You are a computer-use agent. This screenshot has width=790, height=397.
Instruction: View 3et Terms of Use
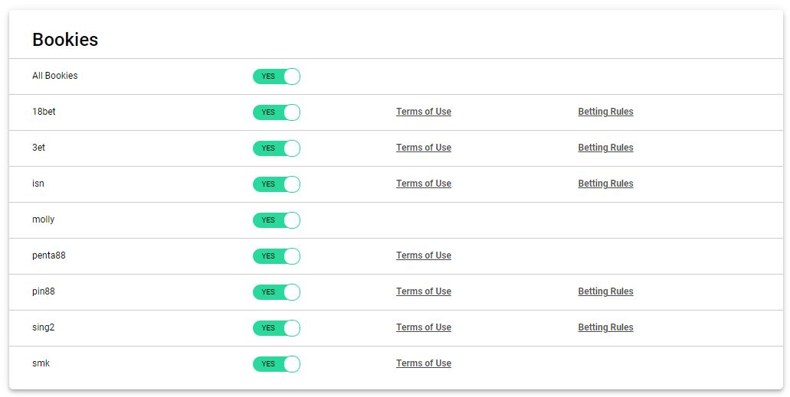click(x=424, y=148)
